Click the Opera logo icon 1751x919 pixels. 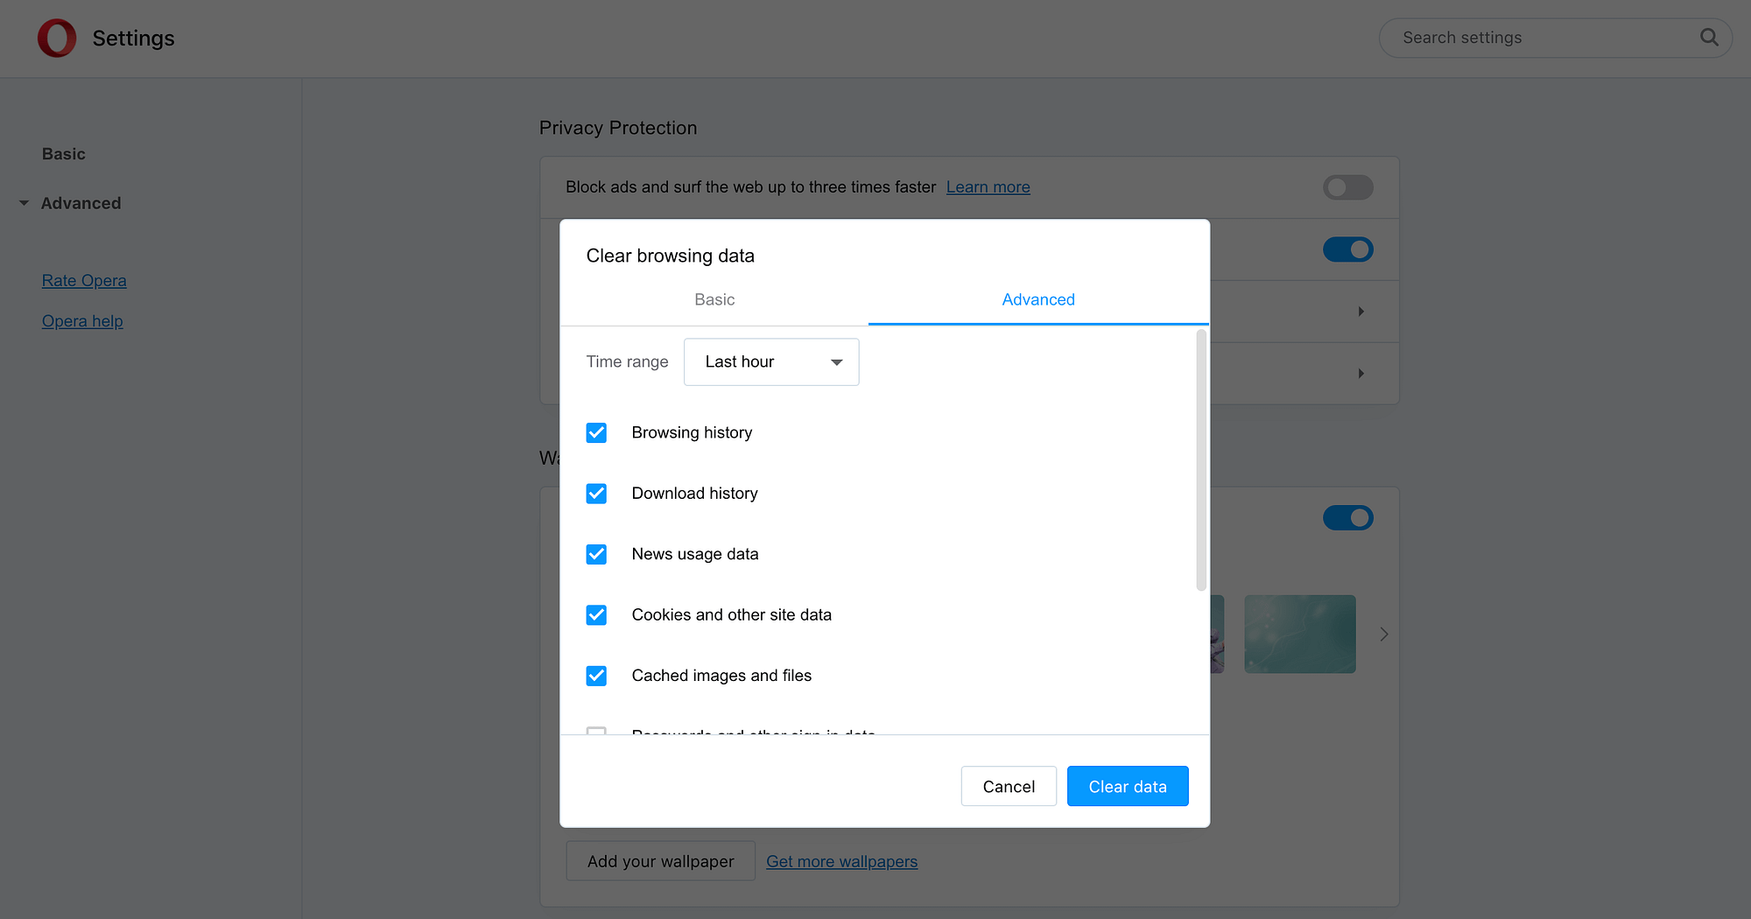point(56,38)
